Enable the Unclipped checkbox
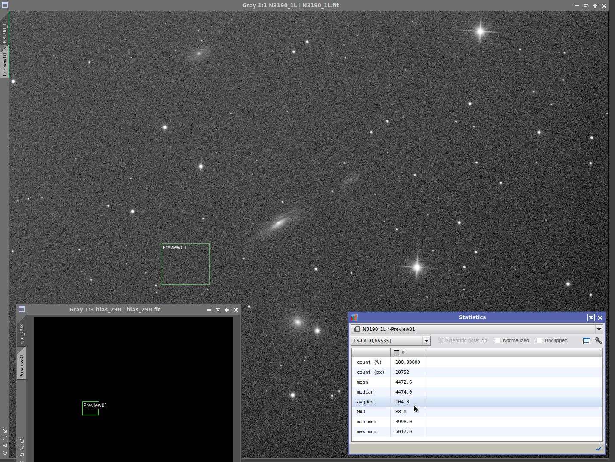 [x=539, y=341]
